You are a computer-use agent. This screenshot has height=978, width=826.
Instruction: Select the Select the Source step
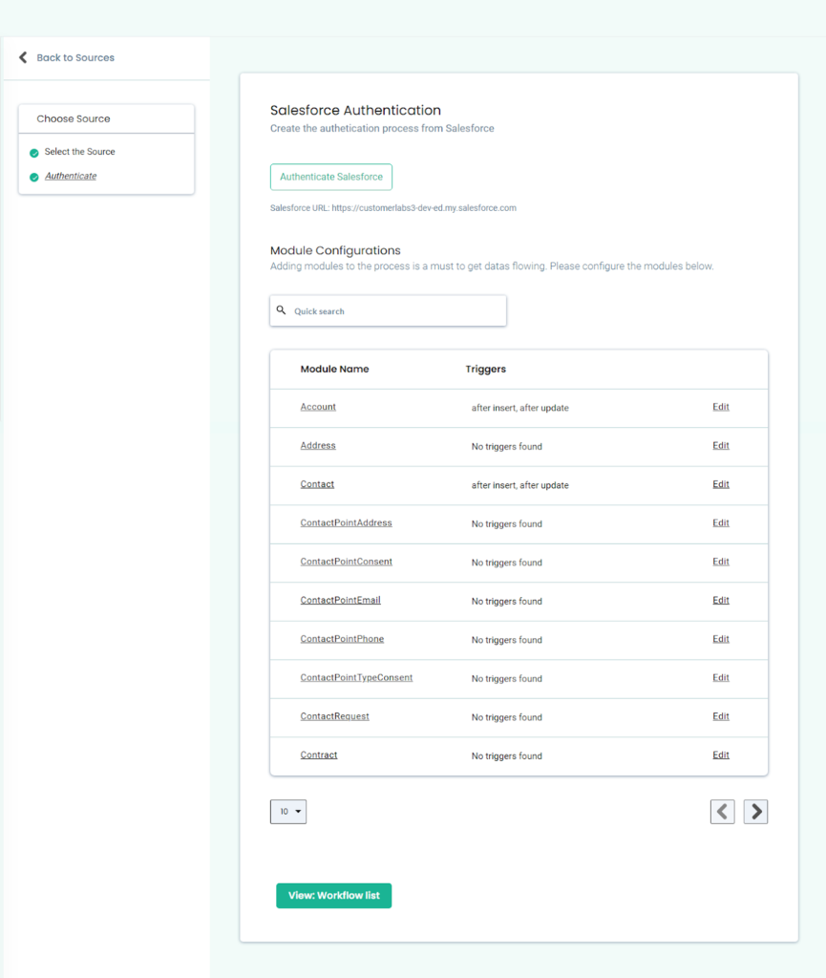pyautogui.click(x=80, y=152)
